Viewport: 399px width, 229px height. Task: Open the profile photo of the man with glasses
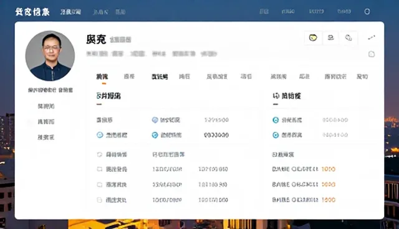[x=50, y=56]
